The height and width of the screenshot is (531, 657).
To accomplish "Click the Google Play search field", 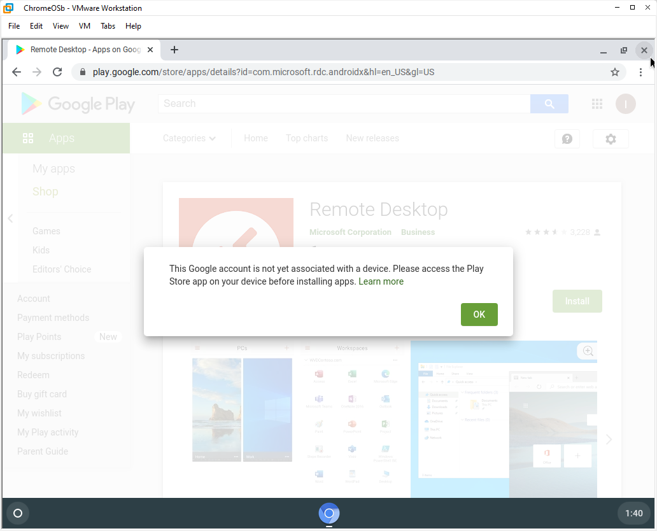I will point(344,104).
